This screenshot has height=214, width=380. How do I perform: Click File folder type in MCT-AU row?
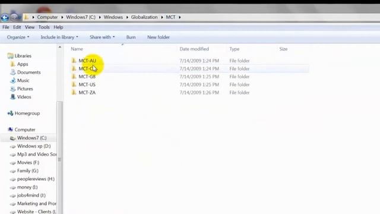pos(239,61)
